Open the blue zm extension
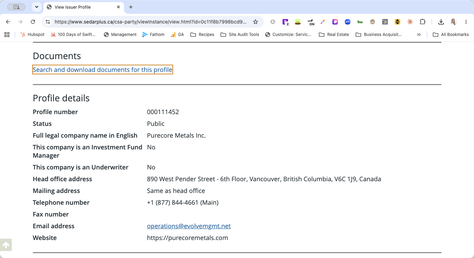 (348, 22)
